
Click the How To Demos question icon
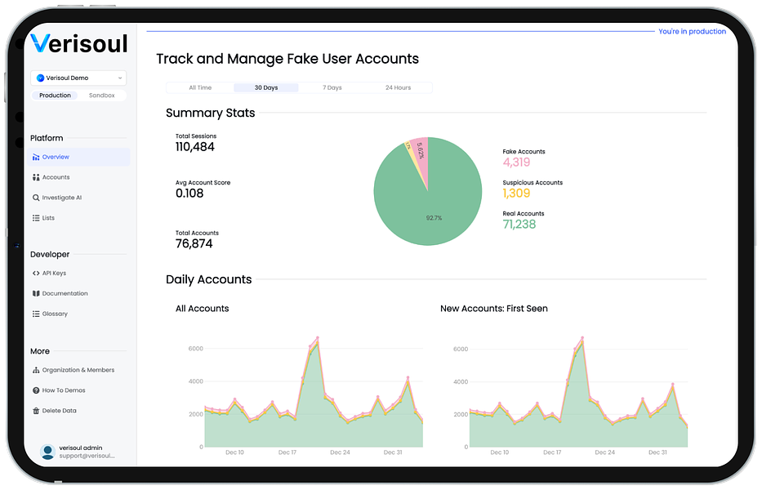36,391
